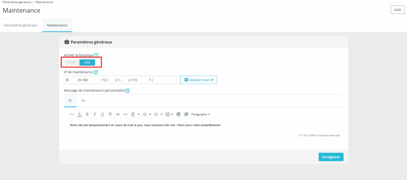The width and height of the screenshot is (407, 180).
Task: Open source code view in editor
Action: point(72,114)
